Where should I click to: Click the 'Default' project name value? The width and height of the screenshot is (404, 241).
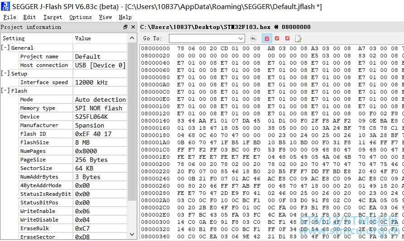pyautogui.click(x=87, y=57)
